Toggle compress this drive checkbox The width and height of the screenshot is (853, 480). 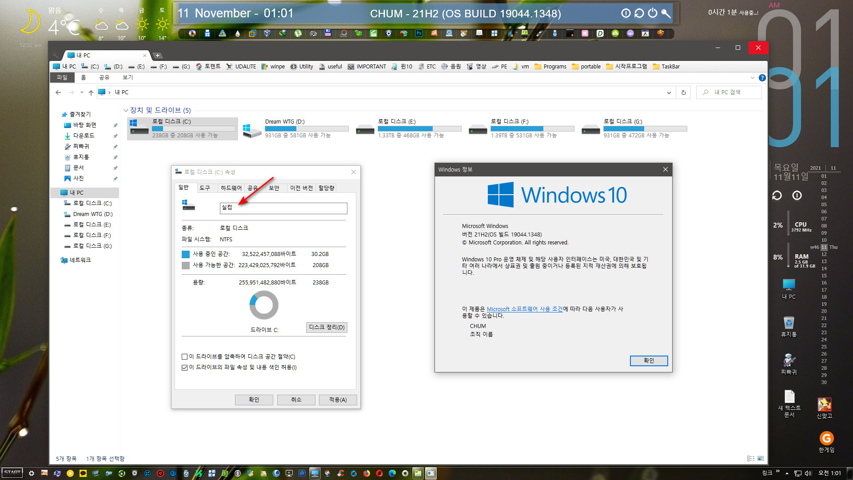click(x=184, y=357)
